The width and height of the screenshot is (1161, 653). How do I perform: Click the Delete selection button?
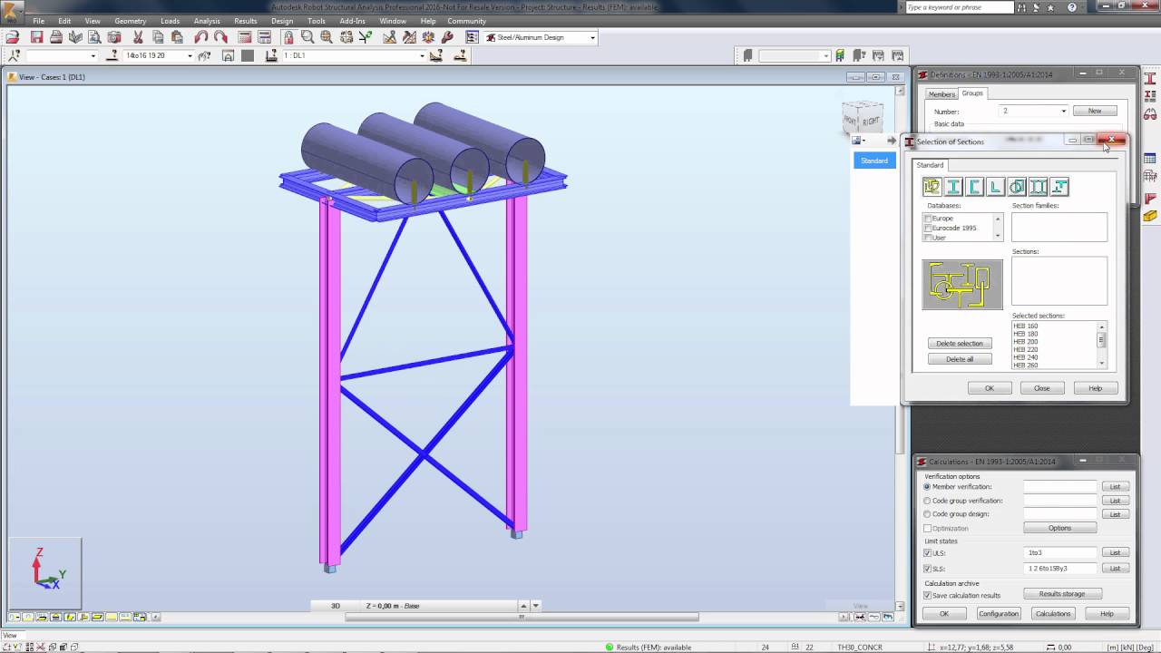960,344
